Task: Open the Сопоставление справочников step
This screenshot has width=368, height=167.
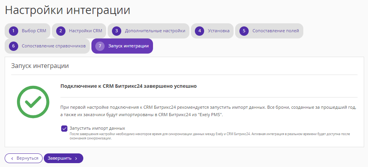Action: pos(47,46)
